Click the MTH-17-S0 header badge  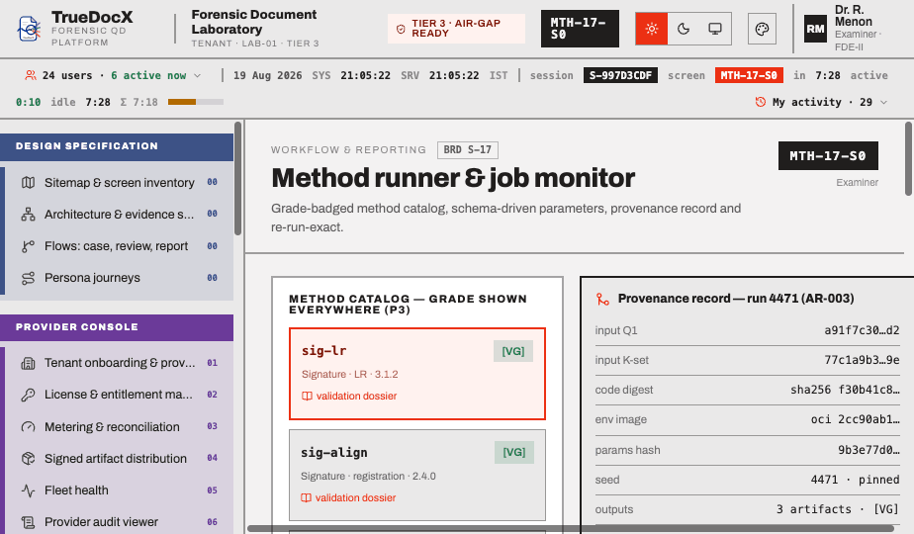tap(580, 29)
